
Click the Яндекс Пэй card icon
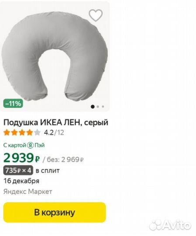31,145
